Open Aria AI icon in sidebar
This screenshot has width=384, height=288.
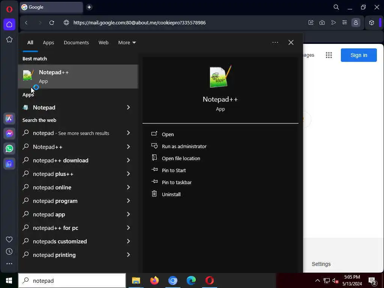9,118
